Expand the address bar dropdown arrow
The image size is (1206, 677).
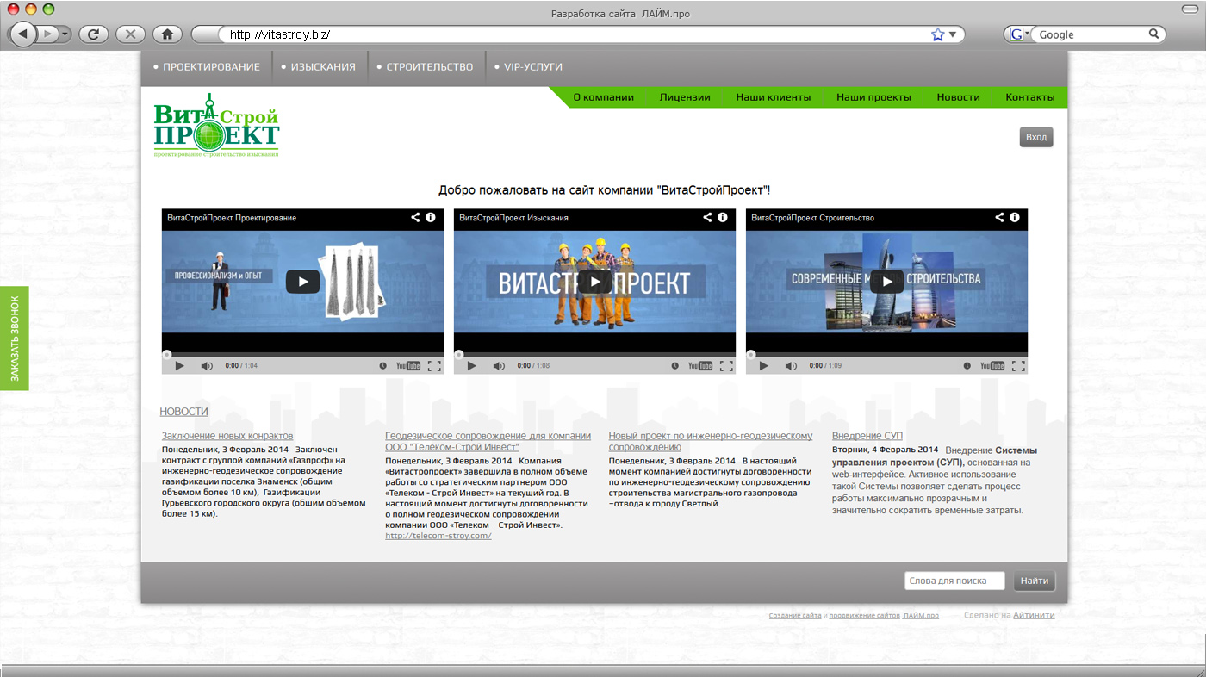click(x=953, y=34)
